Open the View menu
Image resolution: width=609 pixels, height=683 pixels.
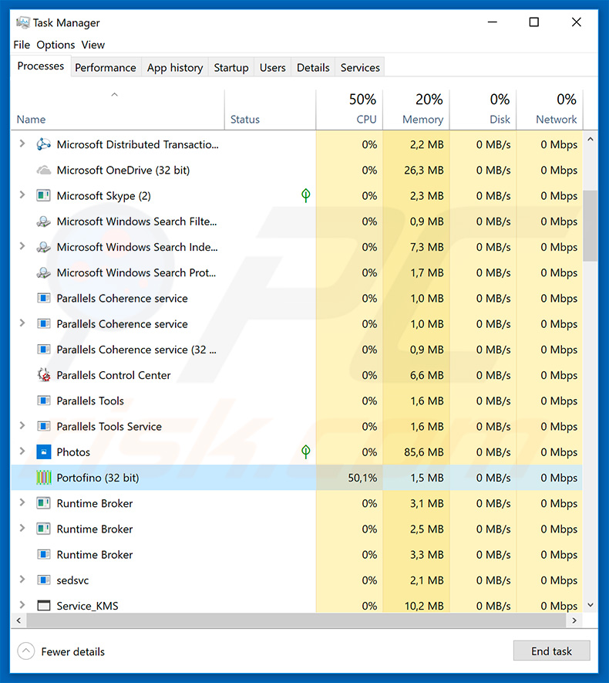[93, 45]
